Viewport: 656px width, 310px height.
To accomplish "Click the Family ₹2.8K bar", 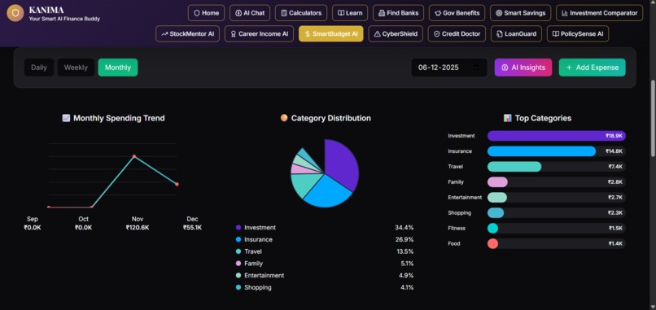I will (x=497, y=182).
